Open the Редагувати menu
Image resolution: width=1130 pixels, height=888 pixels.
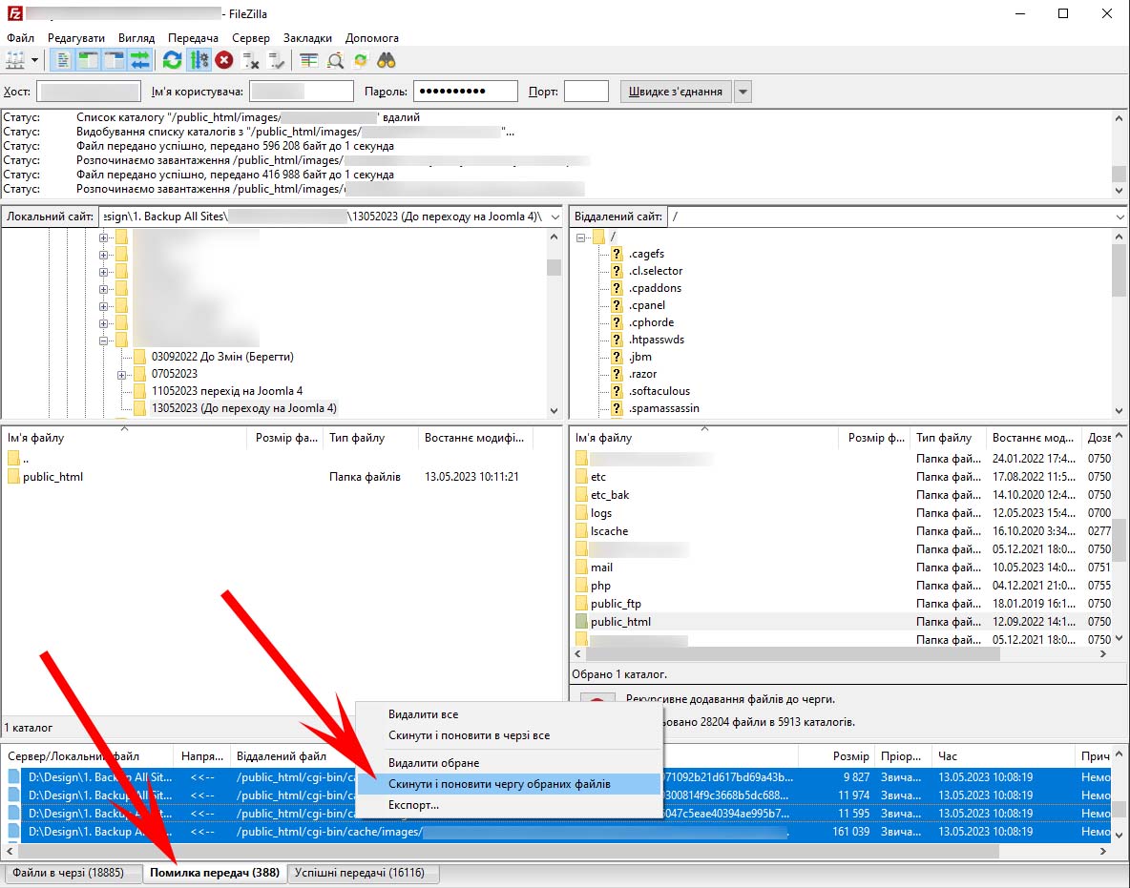pyautogui.click(x=75, y=38)
